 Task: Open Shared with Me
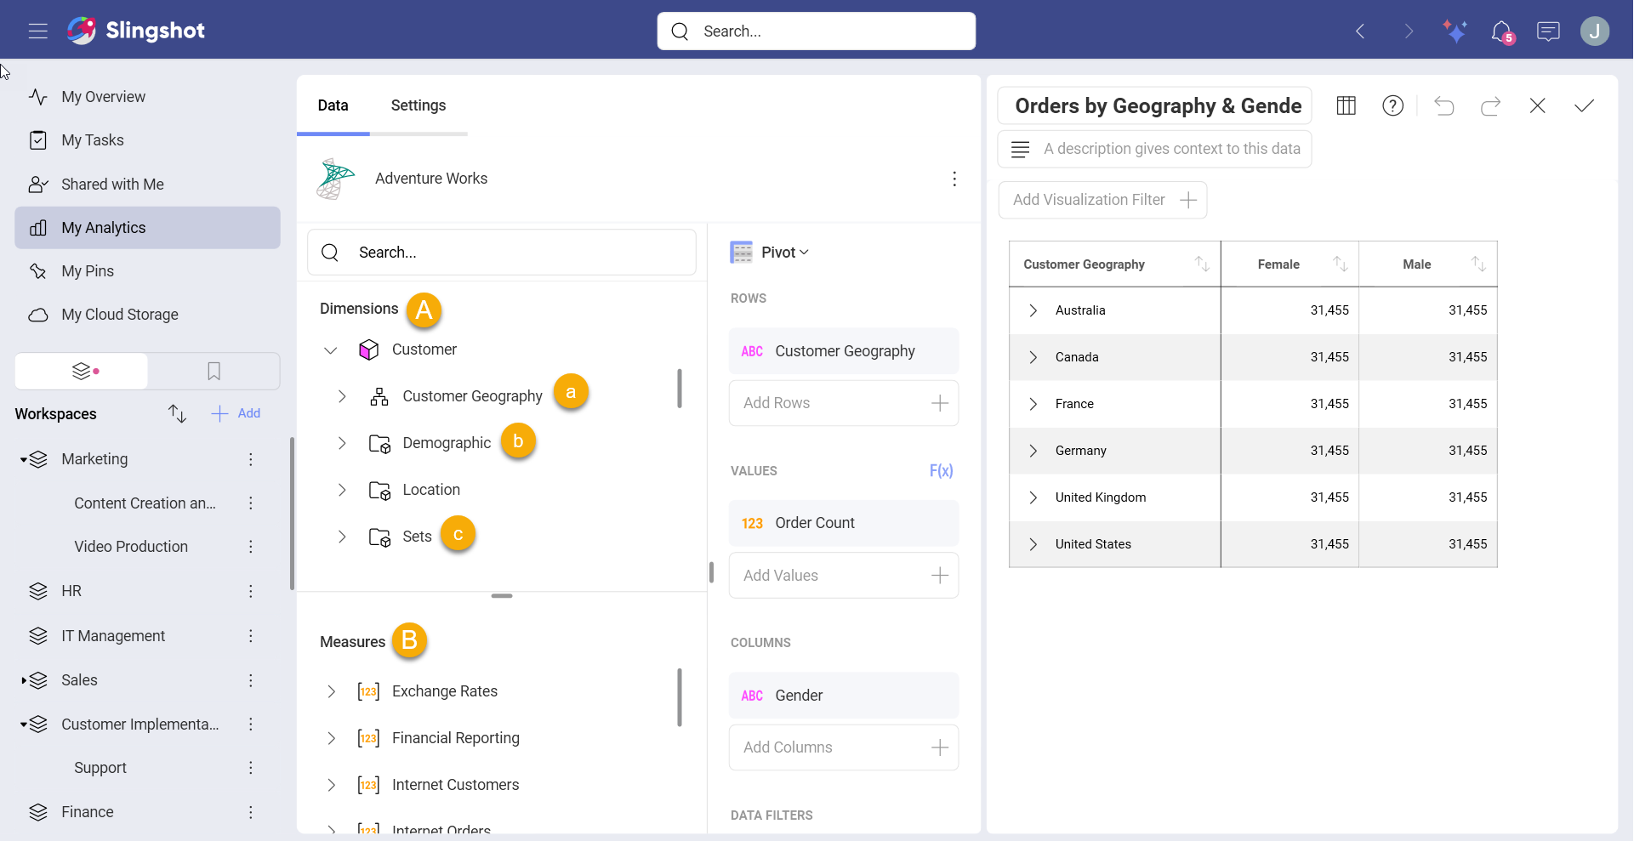(147, 185)
